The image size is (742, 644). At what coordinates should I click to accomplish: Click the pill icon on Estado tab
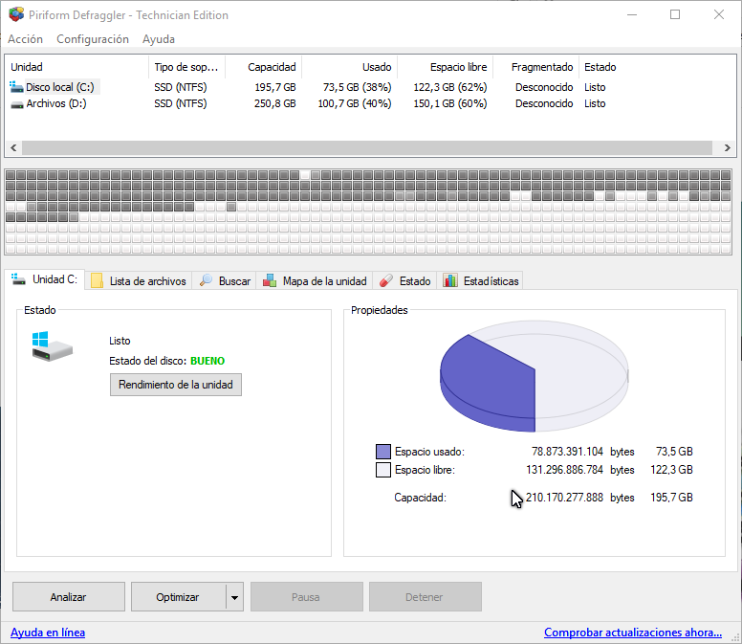[386, 280]
